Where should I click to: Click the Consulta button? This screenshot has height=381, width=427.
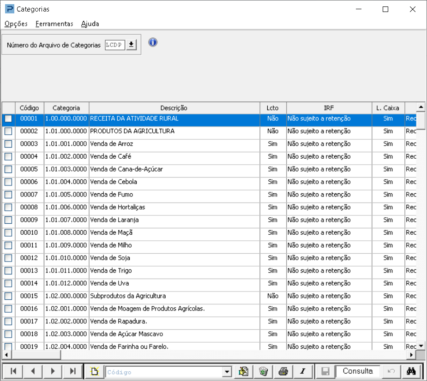[x=358, y=371]
